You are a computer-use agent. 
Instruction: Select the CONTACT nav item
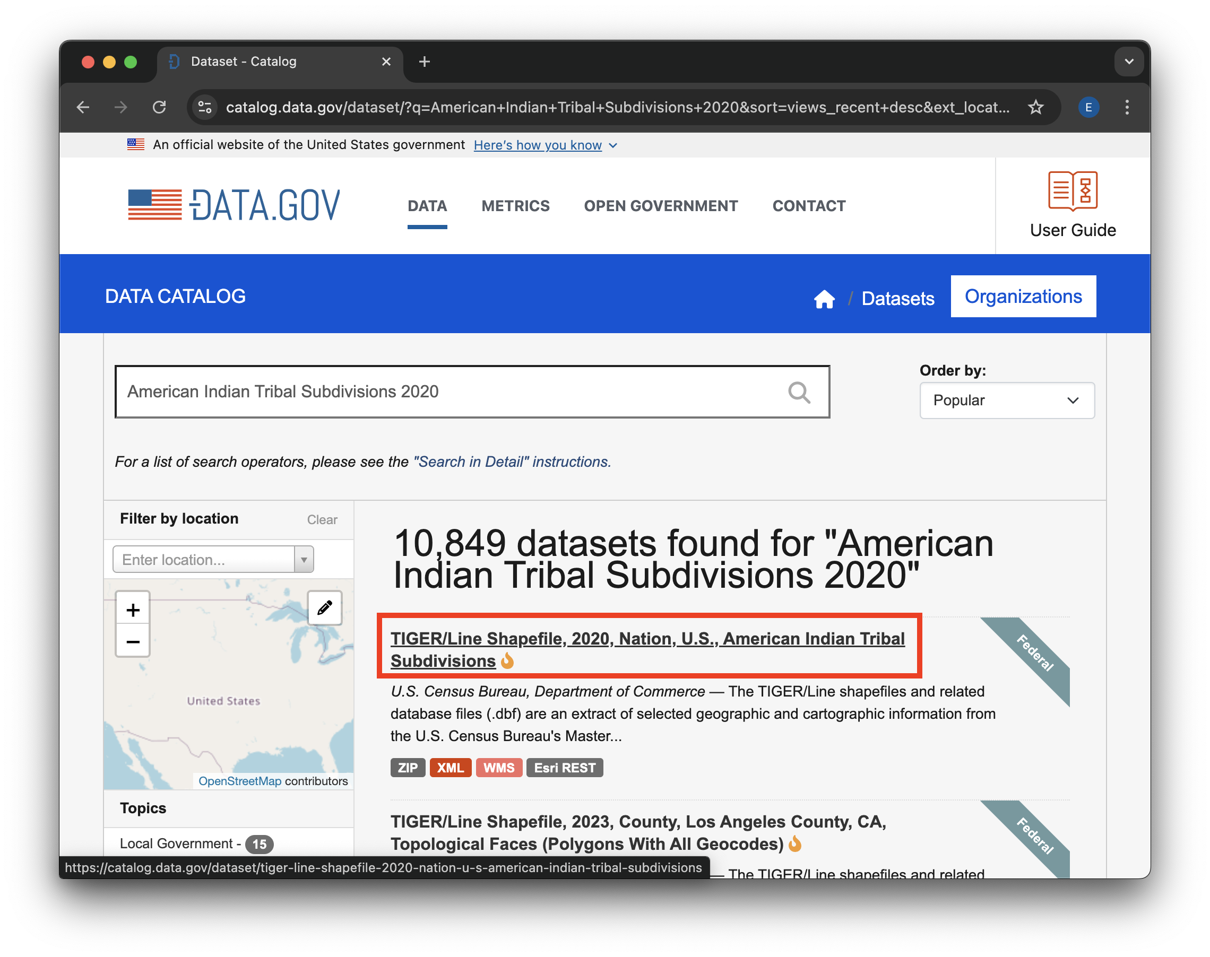coord(808,206)
